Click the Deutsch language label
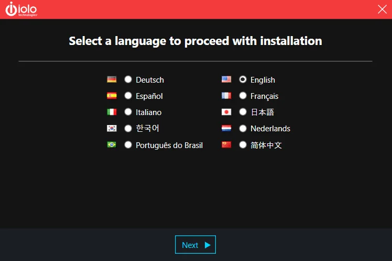This screenshot has height=261, width=392. tap(150, 80)
